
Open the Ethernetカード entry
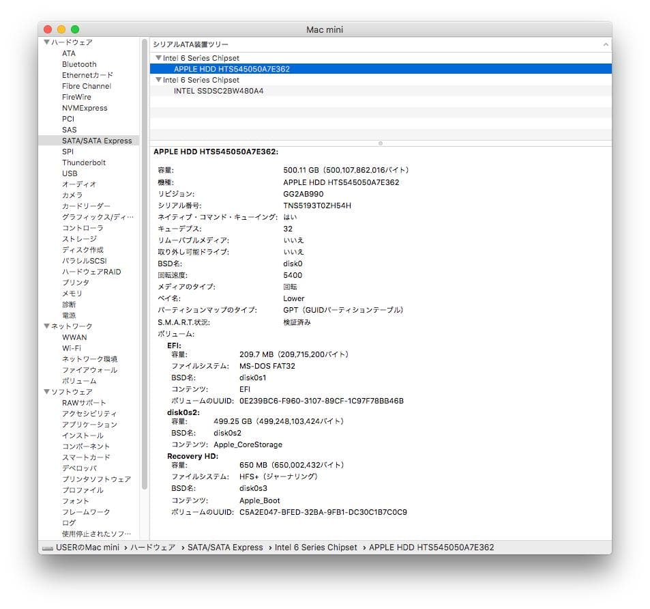87,75
